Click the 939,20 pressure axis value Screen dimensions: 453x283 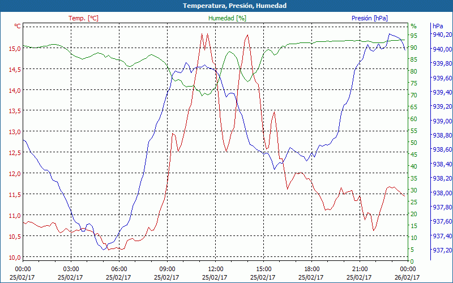(441, 106)
